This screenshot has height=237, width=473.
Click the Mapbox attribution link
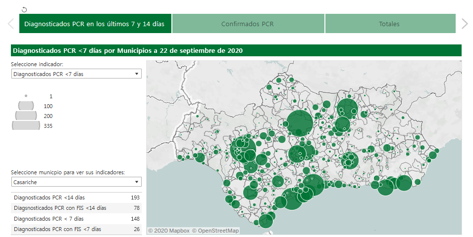click(x=168, y=231)
